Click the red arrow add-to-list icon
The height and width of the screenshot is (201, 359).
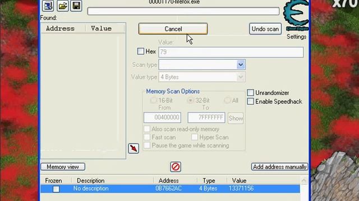point(134,149)
